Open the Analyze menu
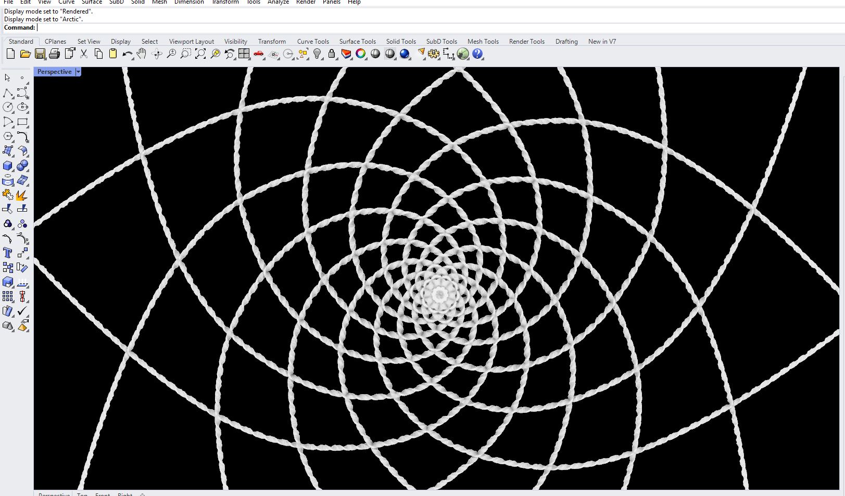Screen dimensions: 845x496 tap(278, 2)
